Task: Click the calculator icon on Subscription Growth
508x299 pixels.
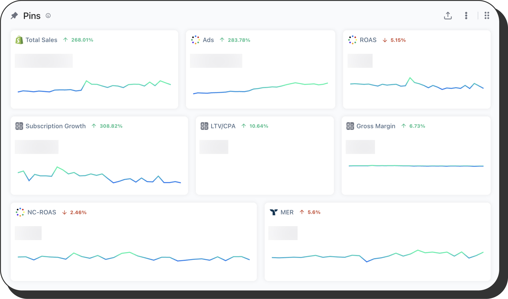Action: coord(19,126)
